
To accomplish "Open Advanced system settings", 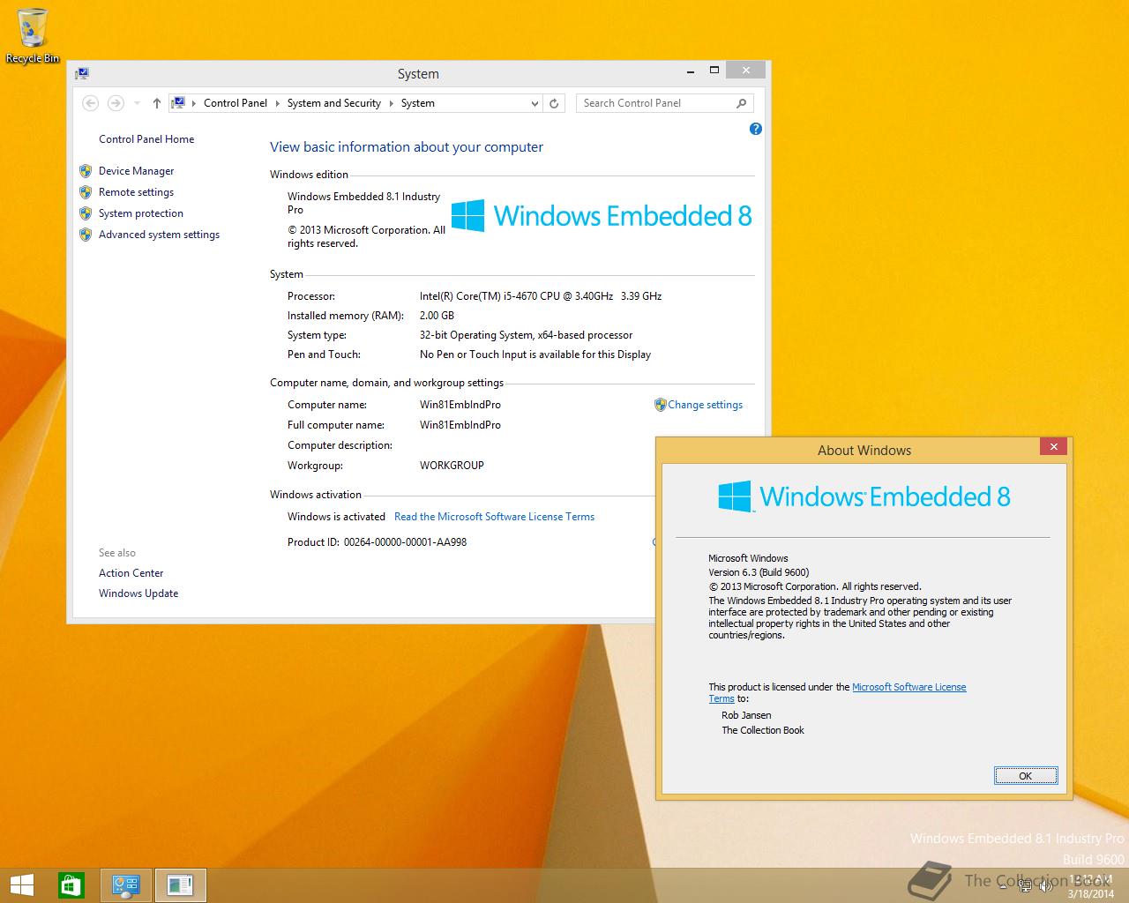I will click(x=160, y=235).
